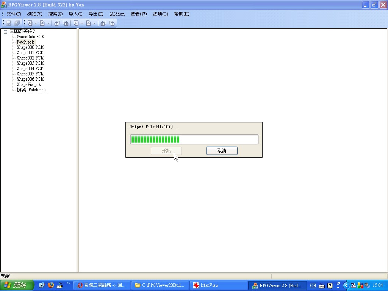388x291 pixels.
Task: Click the Output File(41/107)... label
Action: pyautogui.click(x=154, y=127)
